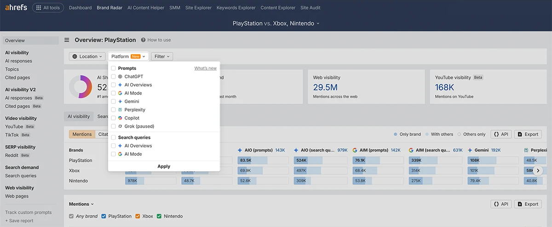Open TikTok under Video visibility in sidebar
Screen dimensions: 552x227
pyautogui.click(x=12, y=135)
